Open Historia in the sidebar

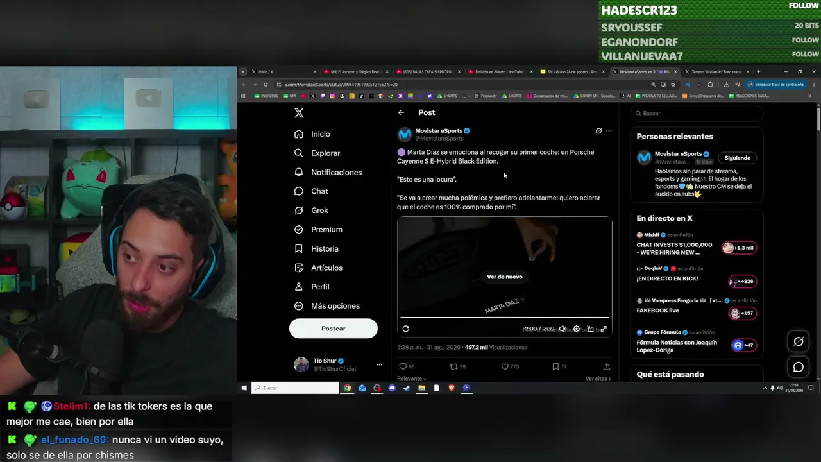click(x=316, y=249)
